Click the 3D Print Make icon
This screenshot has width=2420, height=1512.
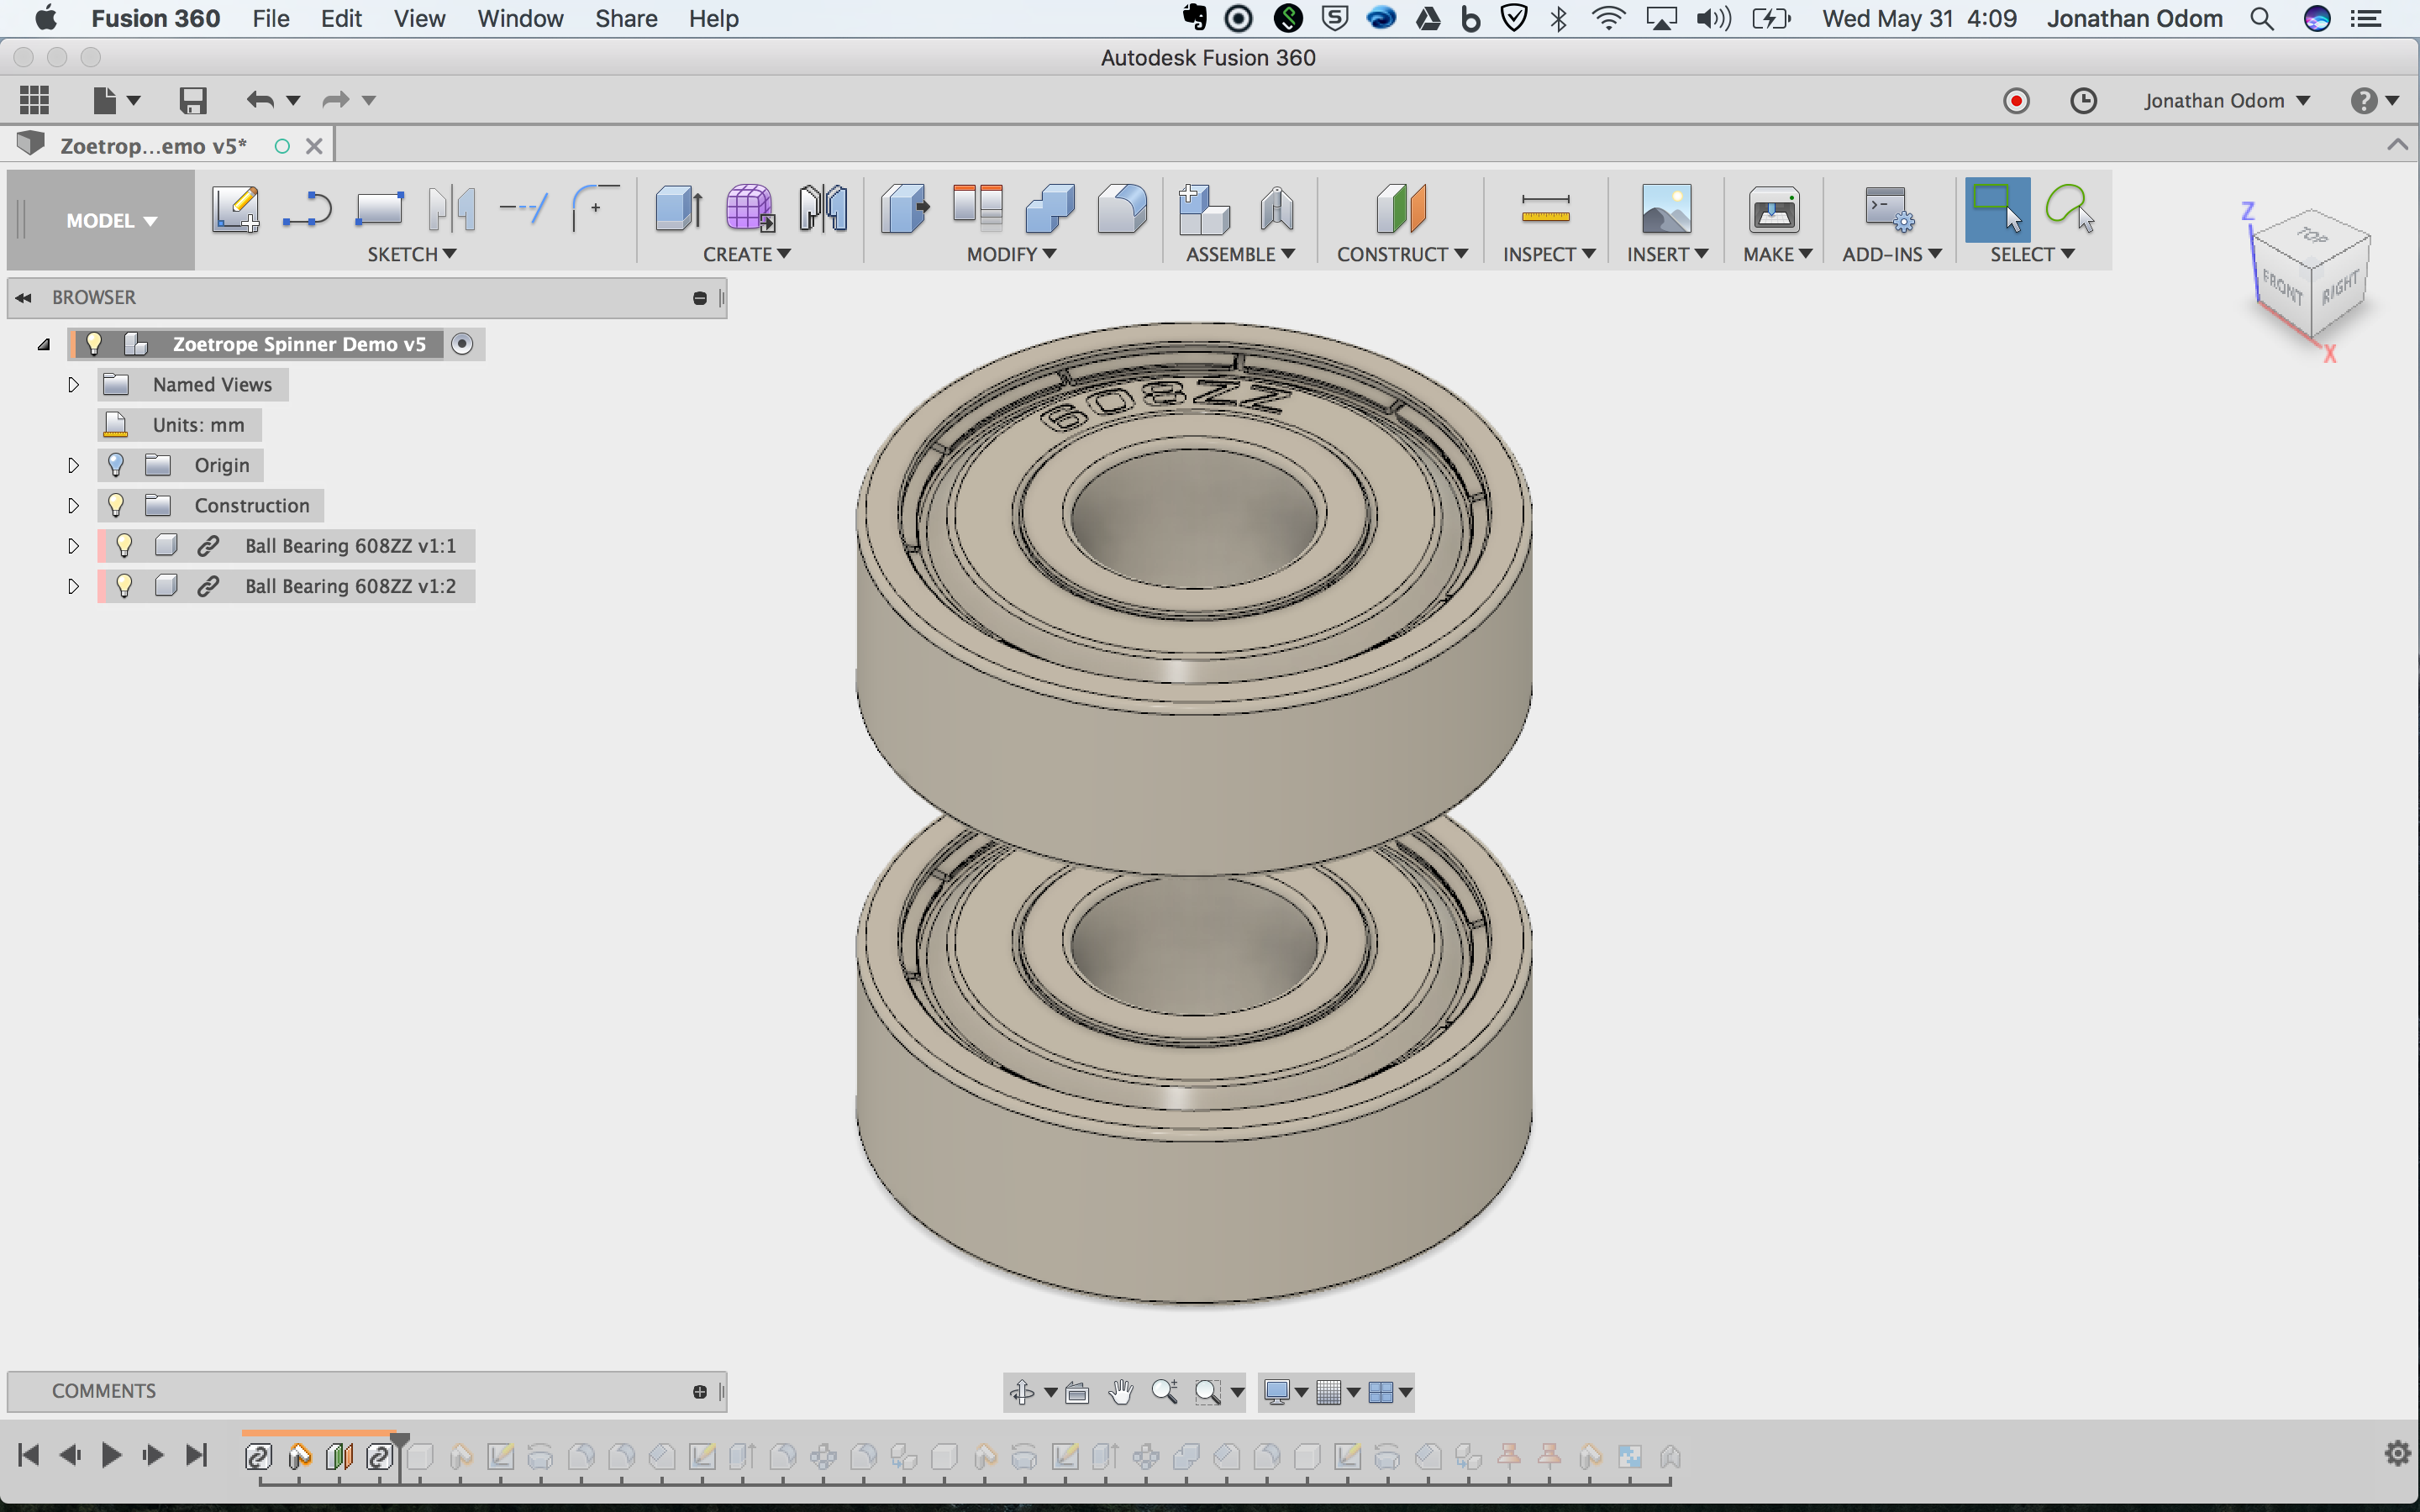pos(1774,209)
